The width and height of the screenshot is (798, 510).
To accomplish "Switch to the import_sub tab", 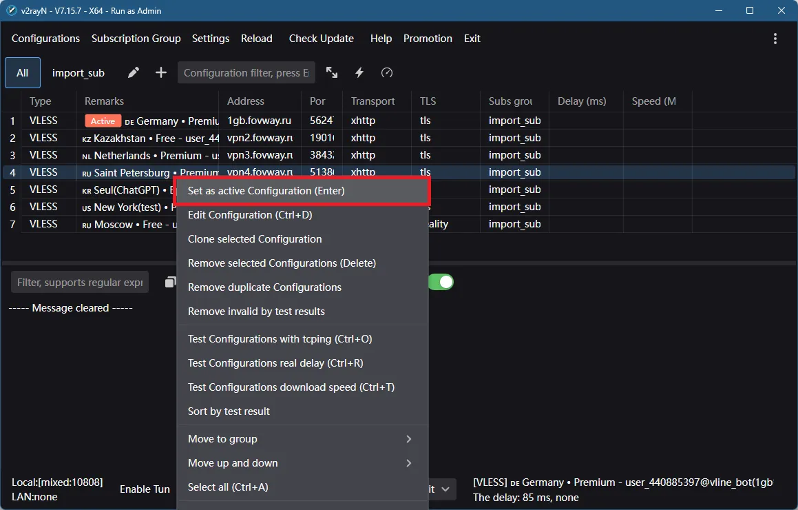I will click(78, 73).
